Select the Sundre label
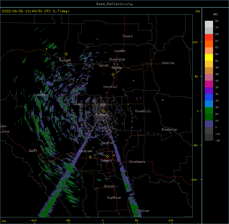Viewport: 229px width, 224px height. 78,104
